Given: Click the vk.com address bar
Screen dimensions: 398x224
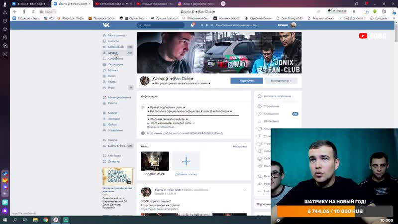Looking at the screenshot, I should [50, 11].
